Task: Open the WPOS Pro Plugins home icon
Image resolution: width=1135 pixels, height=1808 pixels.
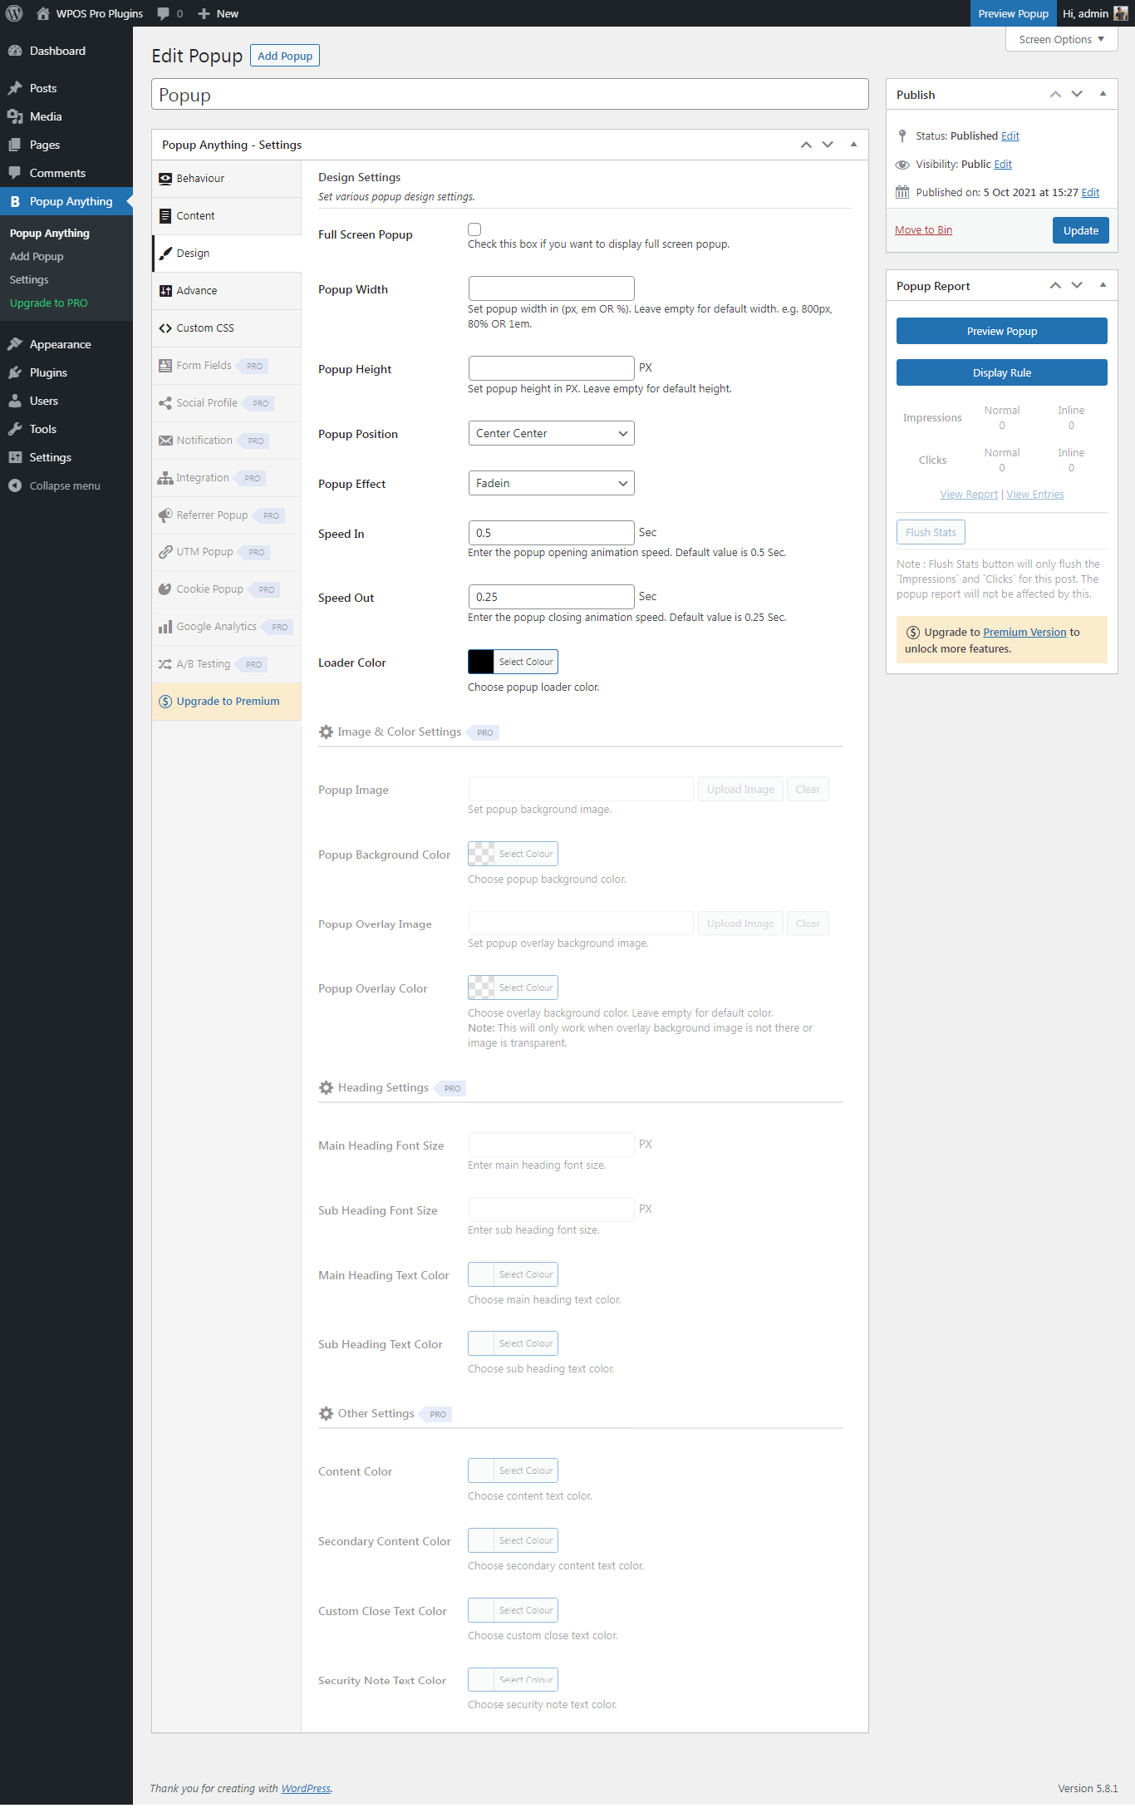Action: [x=43, y=13]
